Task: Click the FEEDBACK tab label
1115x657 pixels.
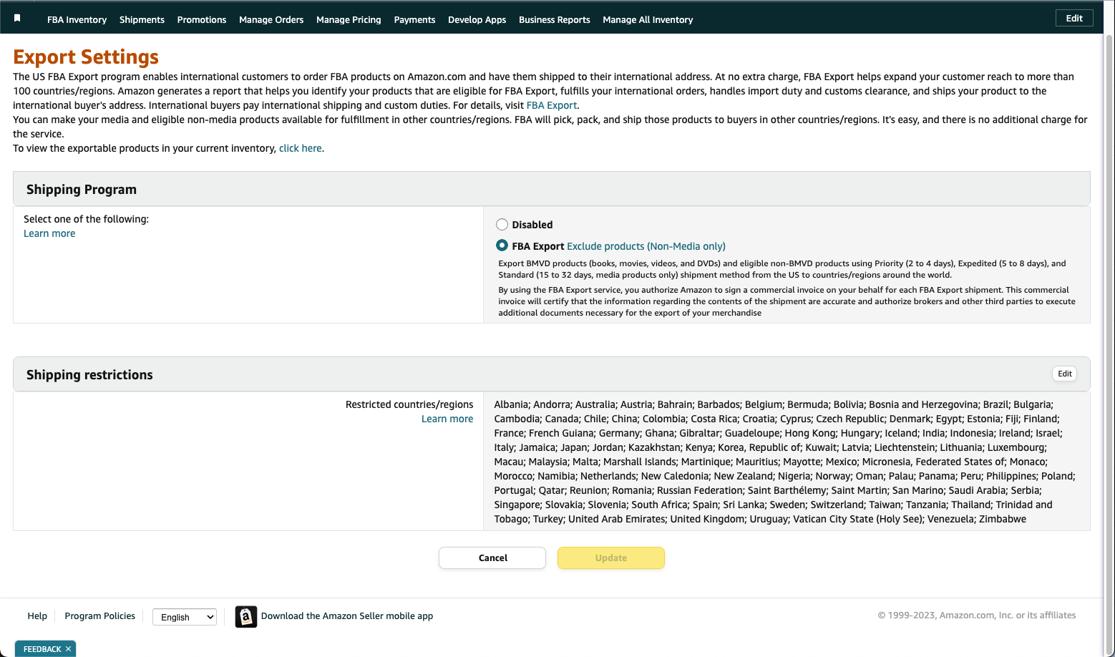Action: pyautogui.click(x=42, y=649)
